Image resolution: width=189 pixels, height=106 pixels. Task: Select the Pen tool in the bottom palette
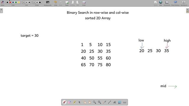[x=64, y=102]
